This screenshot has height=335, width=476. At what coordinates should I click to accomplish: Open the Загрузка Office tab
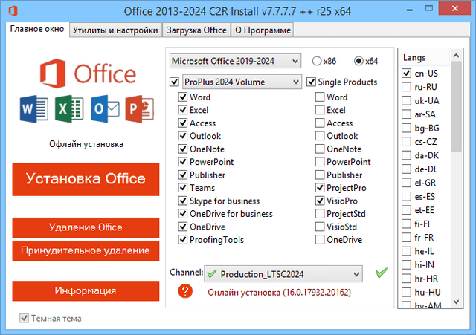(x=196, y=30)
